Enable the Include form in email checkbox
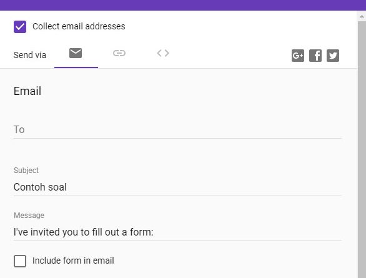366x278 pixels. pos(20,261)
